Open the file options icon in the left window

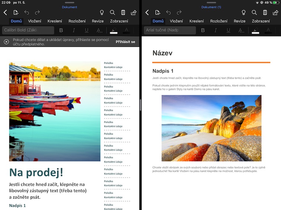[x=16, y=13]
